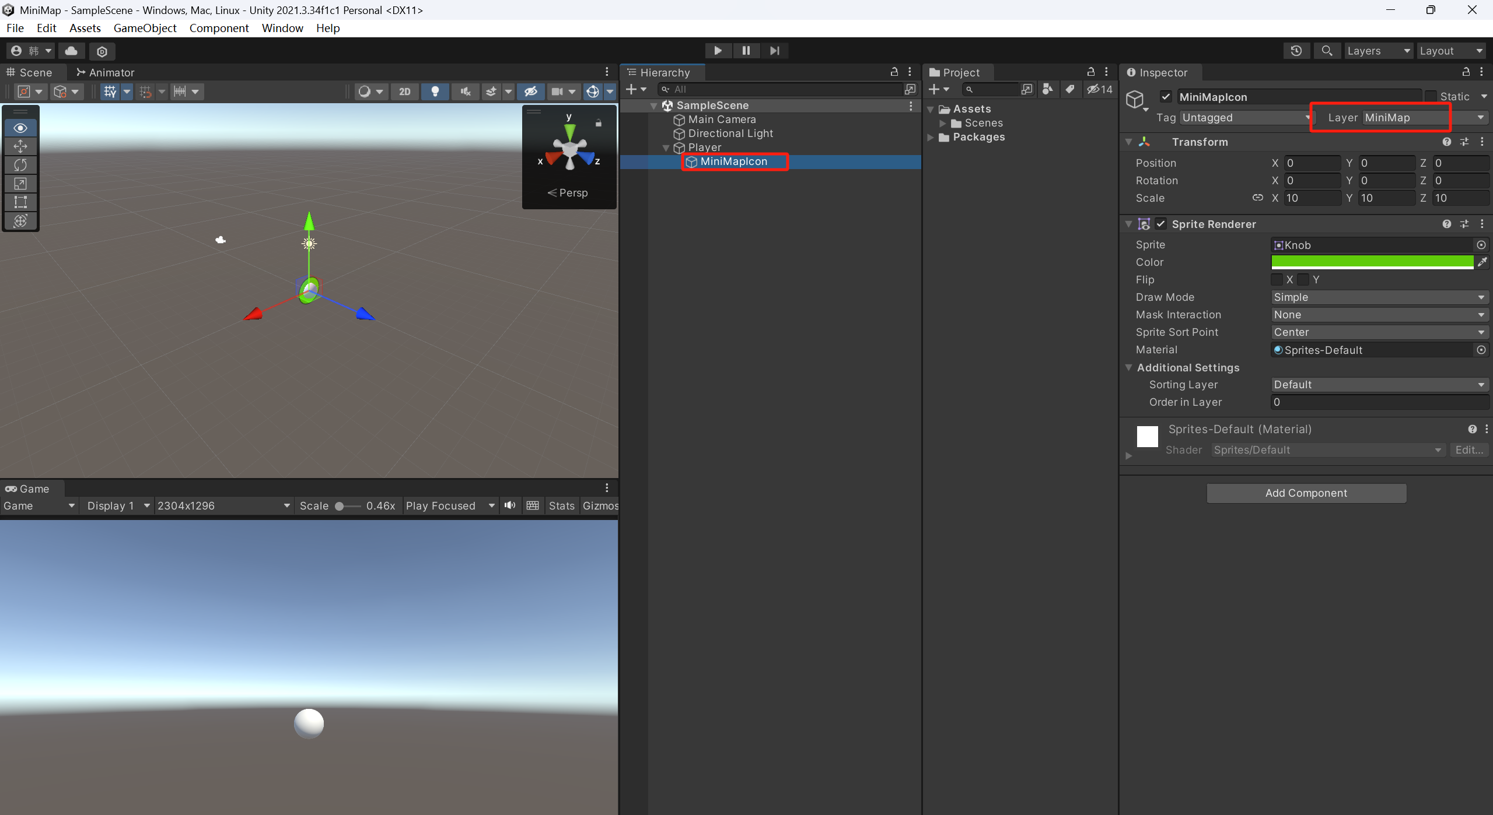
Task: Collapse the Player tree item
Action: click(666, 147)
